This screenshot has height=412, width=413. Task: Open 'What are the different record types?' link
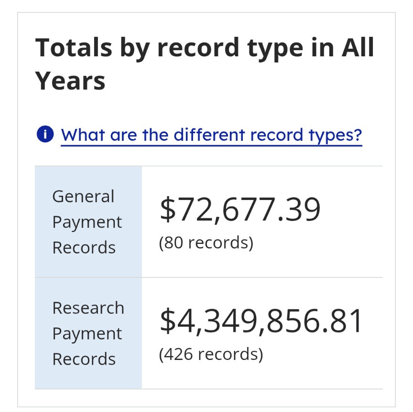(211, 135)
